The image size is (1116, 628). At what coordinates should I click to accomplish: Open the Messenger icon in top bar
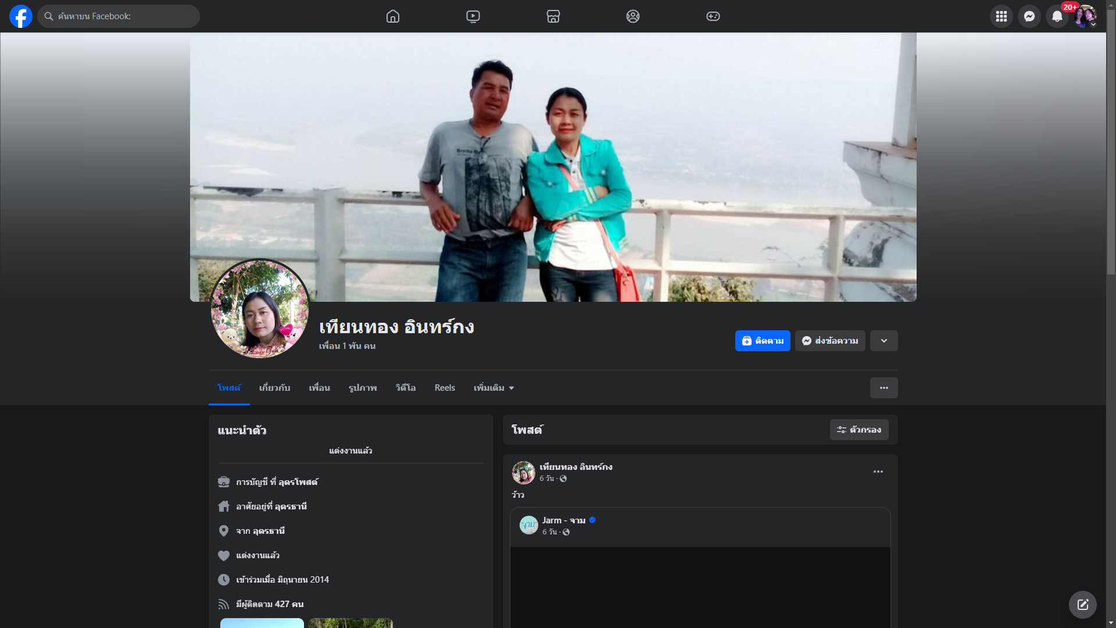1029,16
